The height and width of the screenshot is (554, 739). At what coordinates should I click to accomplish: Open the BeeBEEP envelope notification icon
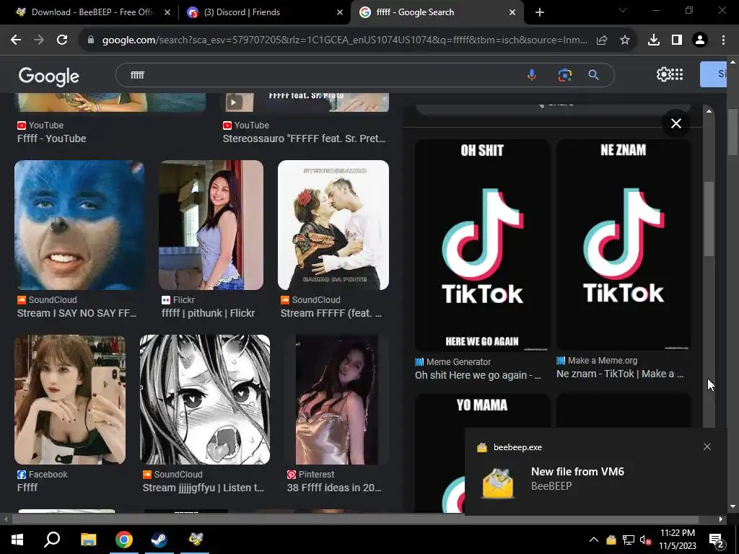(498, 483)
